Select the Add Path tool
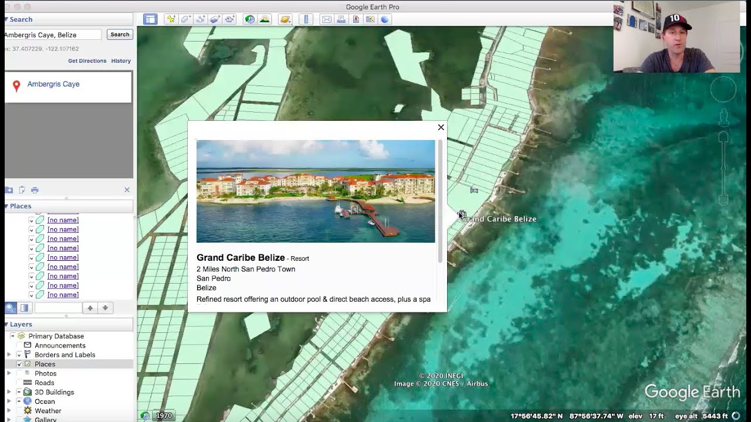 tap(200, 19)
